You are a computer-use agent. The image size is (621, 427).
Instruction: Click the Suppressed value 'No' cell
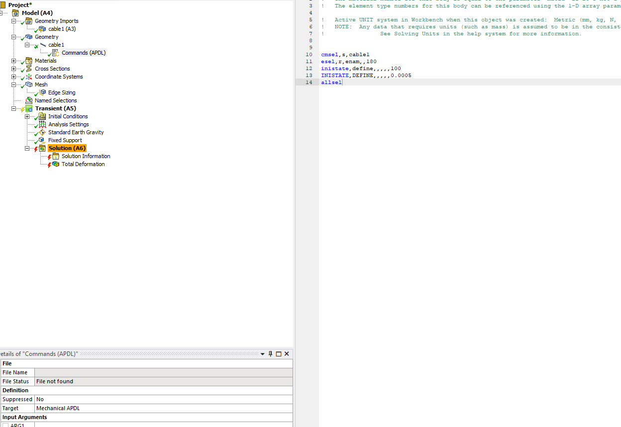click(164, 399)
